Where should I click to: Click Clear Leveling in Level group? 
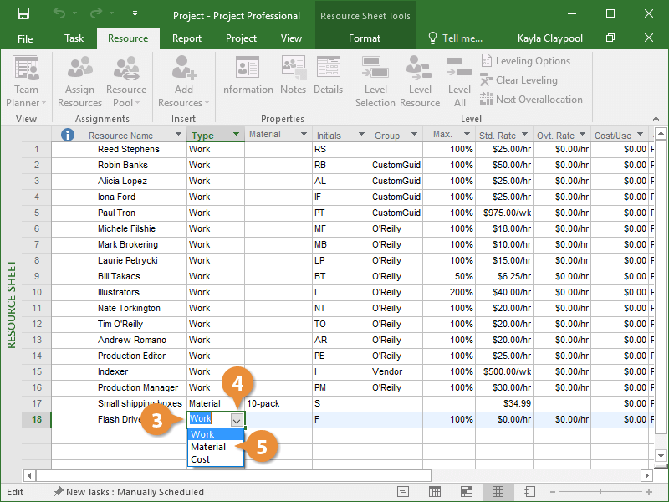click(x=518, y=80)
